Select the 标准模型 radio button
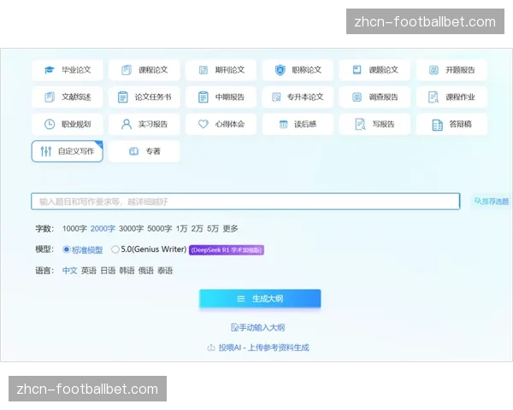Viewport: 513px width, 410px height. [x=67, y=249]
